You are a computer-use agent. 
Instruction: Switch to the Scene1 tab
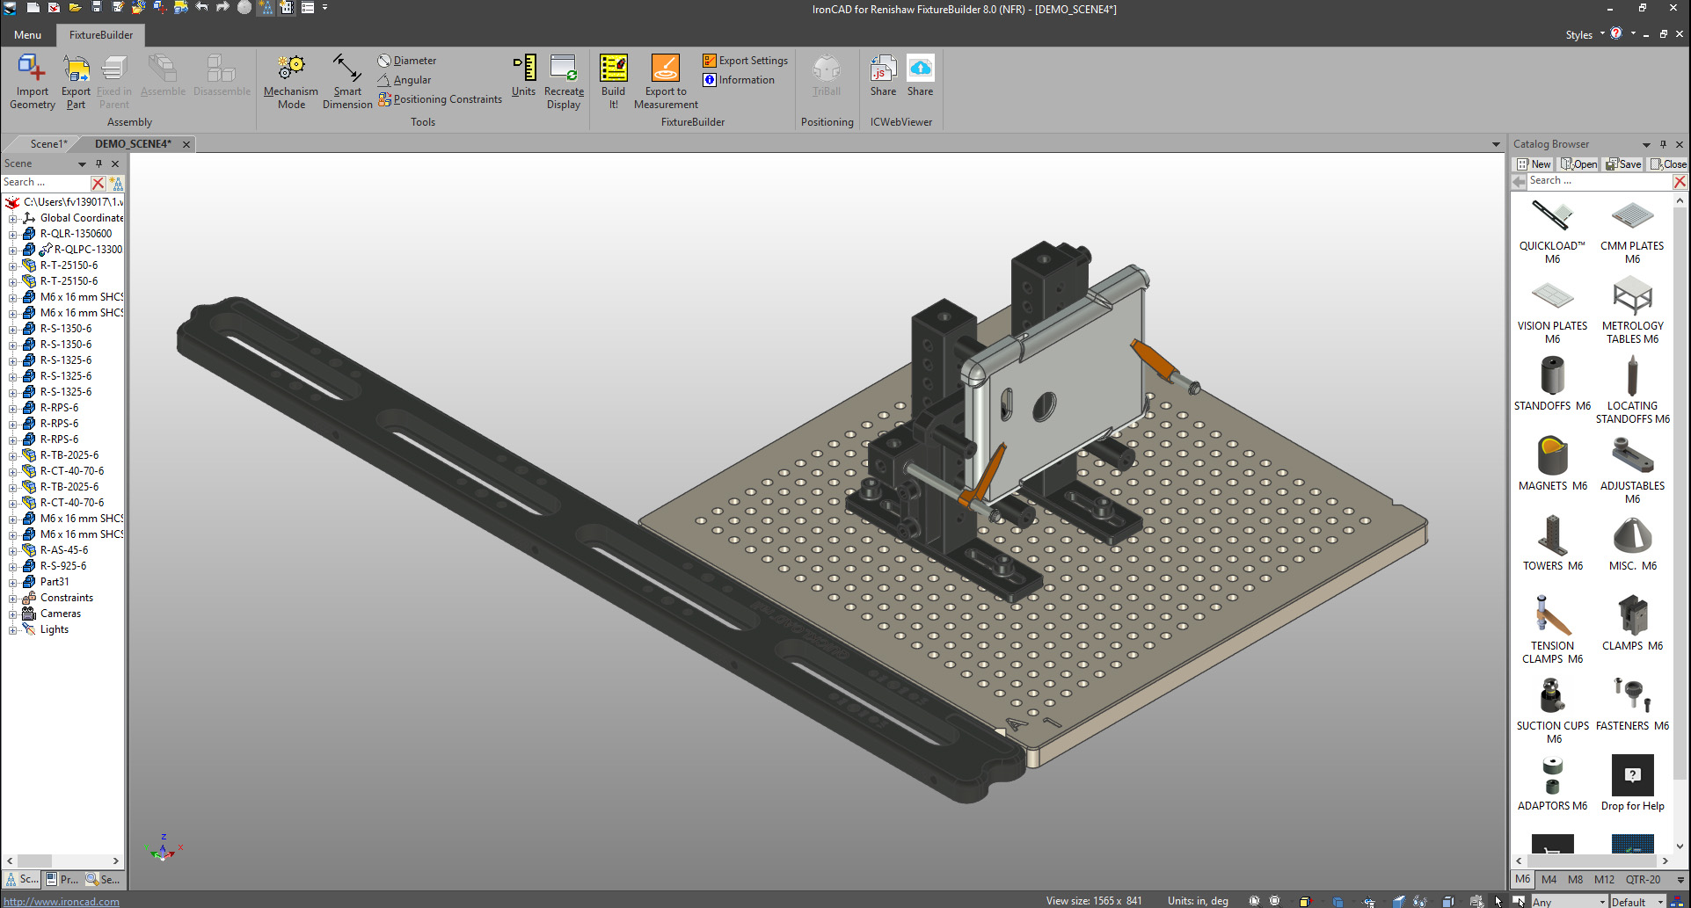point(47,144)
